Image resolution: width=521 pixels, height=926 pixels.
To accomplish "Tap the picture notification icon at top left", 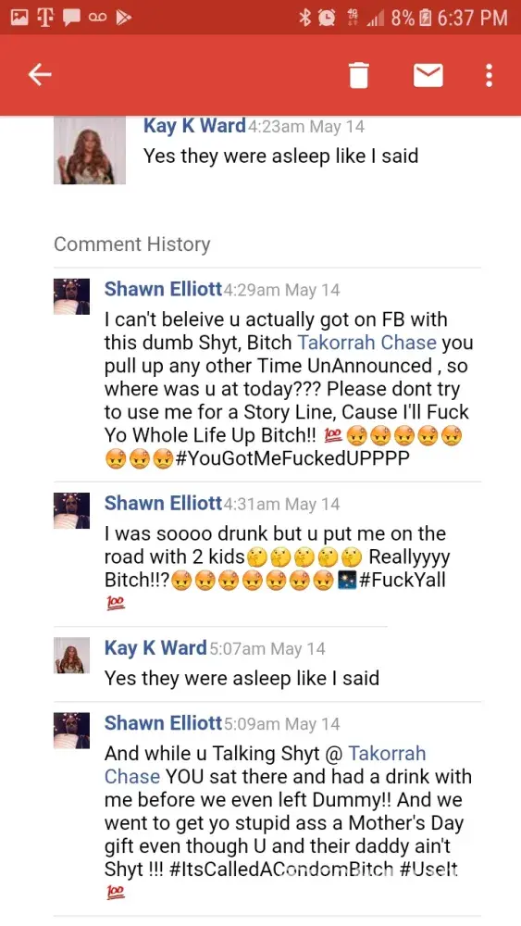I will click(20, 18).
